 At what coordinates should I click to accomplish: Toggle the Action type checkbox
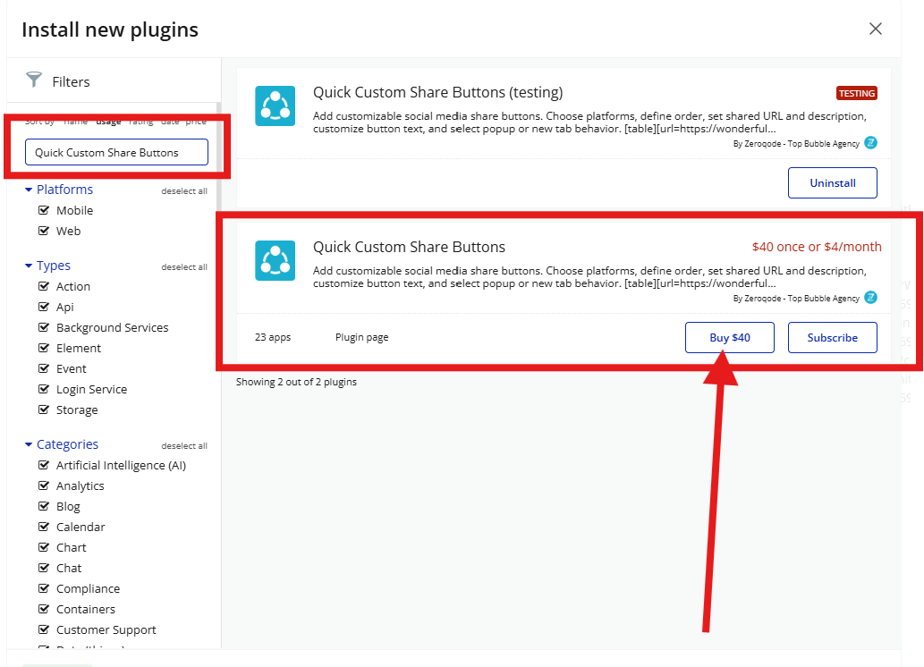tap(44, 286)
